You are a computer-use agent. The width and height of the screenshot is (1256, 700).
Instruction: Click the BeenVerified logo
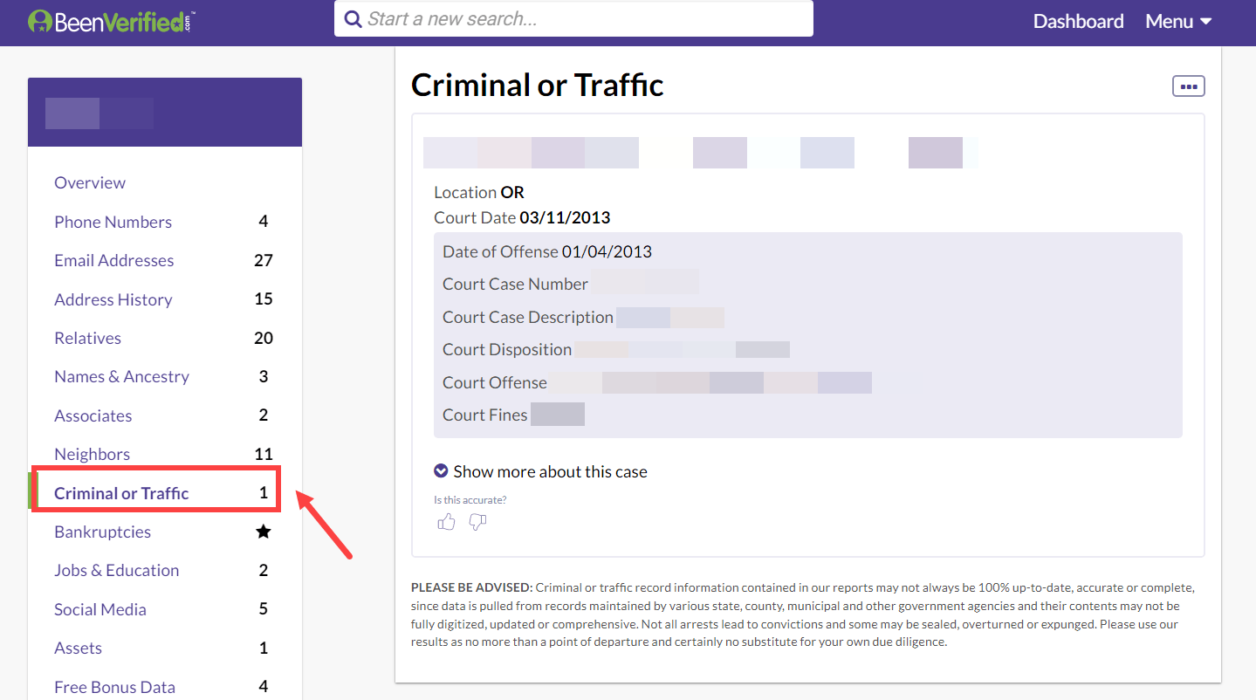[x=111, y=21]
